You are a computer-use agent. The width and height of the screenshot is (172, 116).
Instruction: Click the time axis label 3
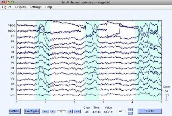pyautogui.click(x=103, y=102)
